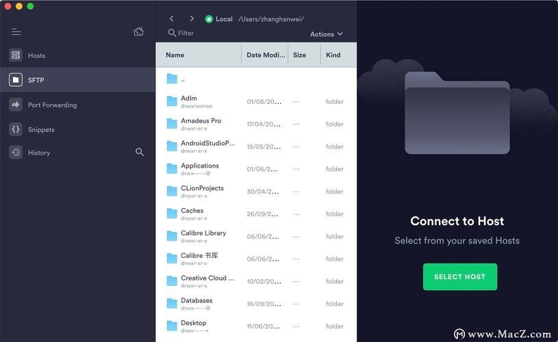Go back with the left chevron
The height and width of the screenshot is (342, 558).
pyautogui.click(x=172, y=18)
